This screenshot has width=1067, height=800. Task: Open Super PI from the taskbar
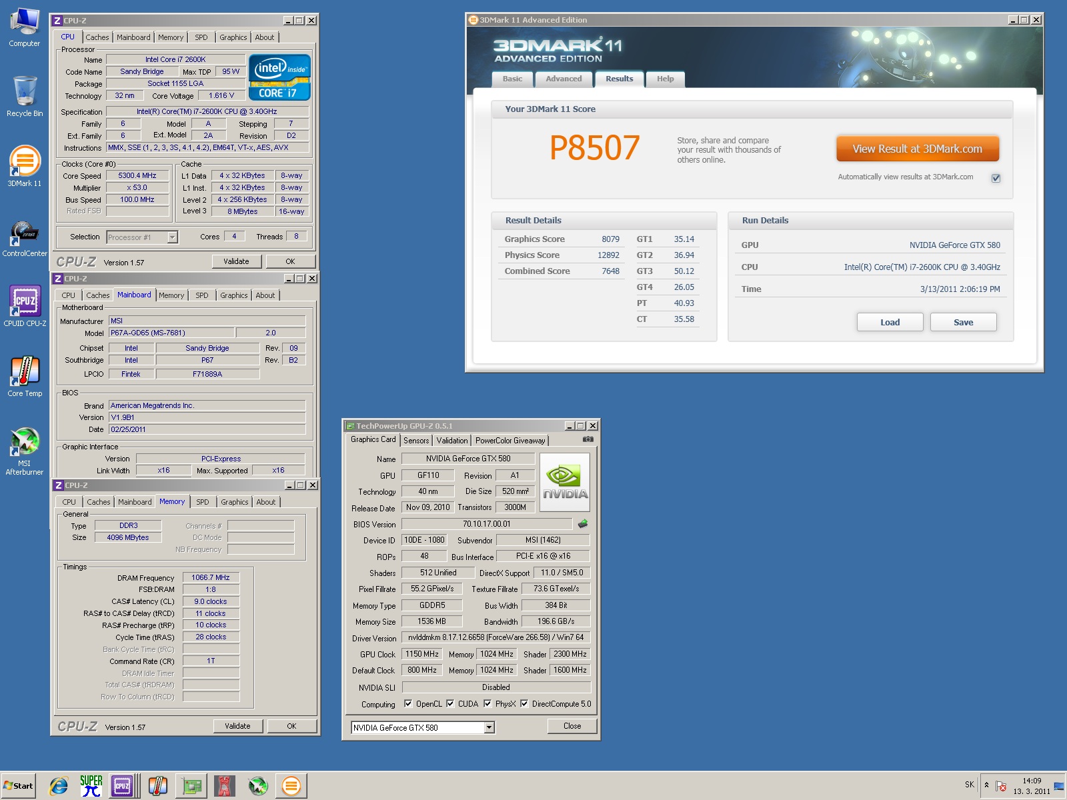click(91, 786)
